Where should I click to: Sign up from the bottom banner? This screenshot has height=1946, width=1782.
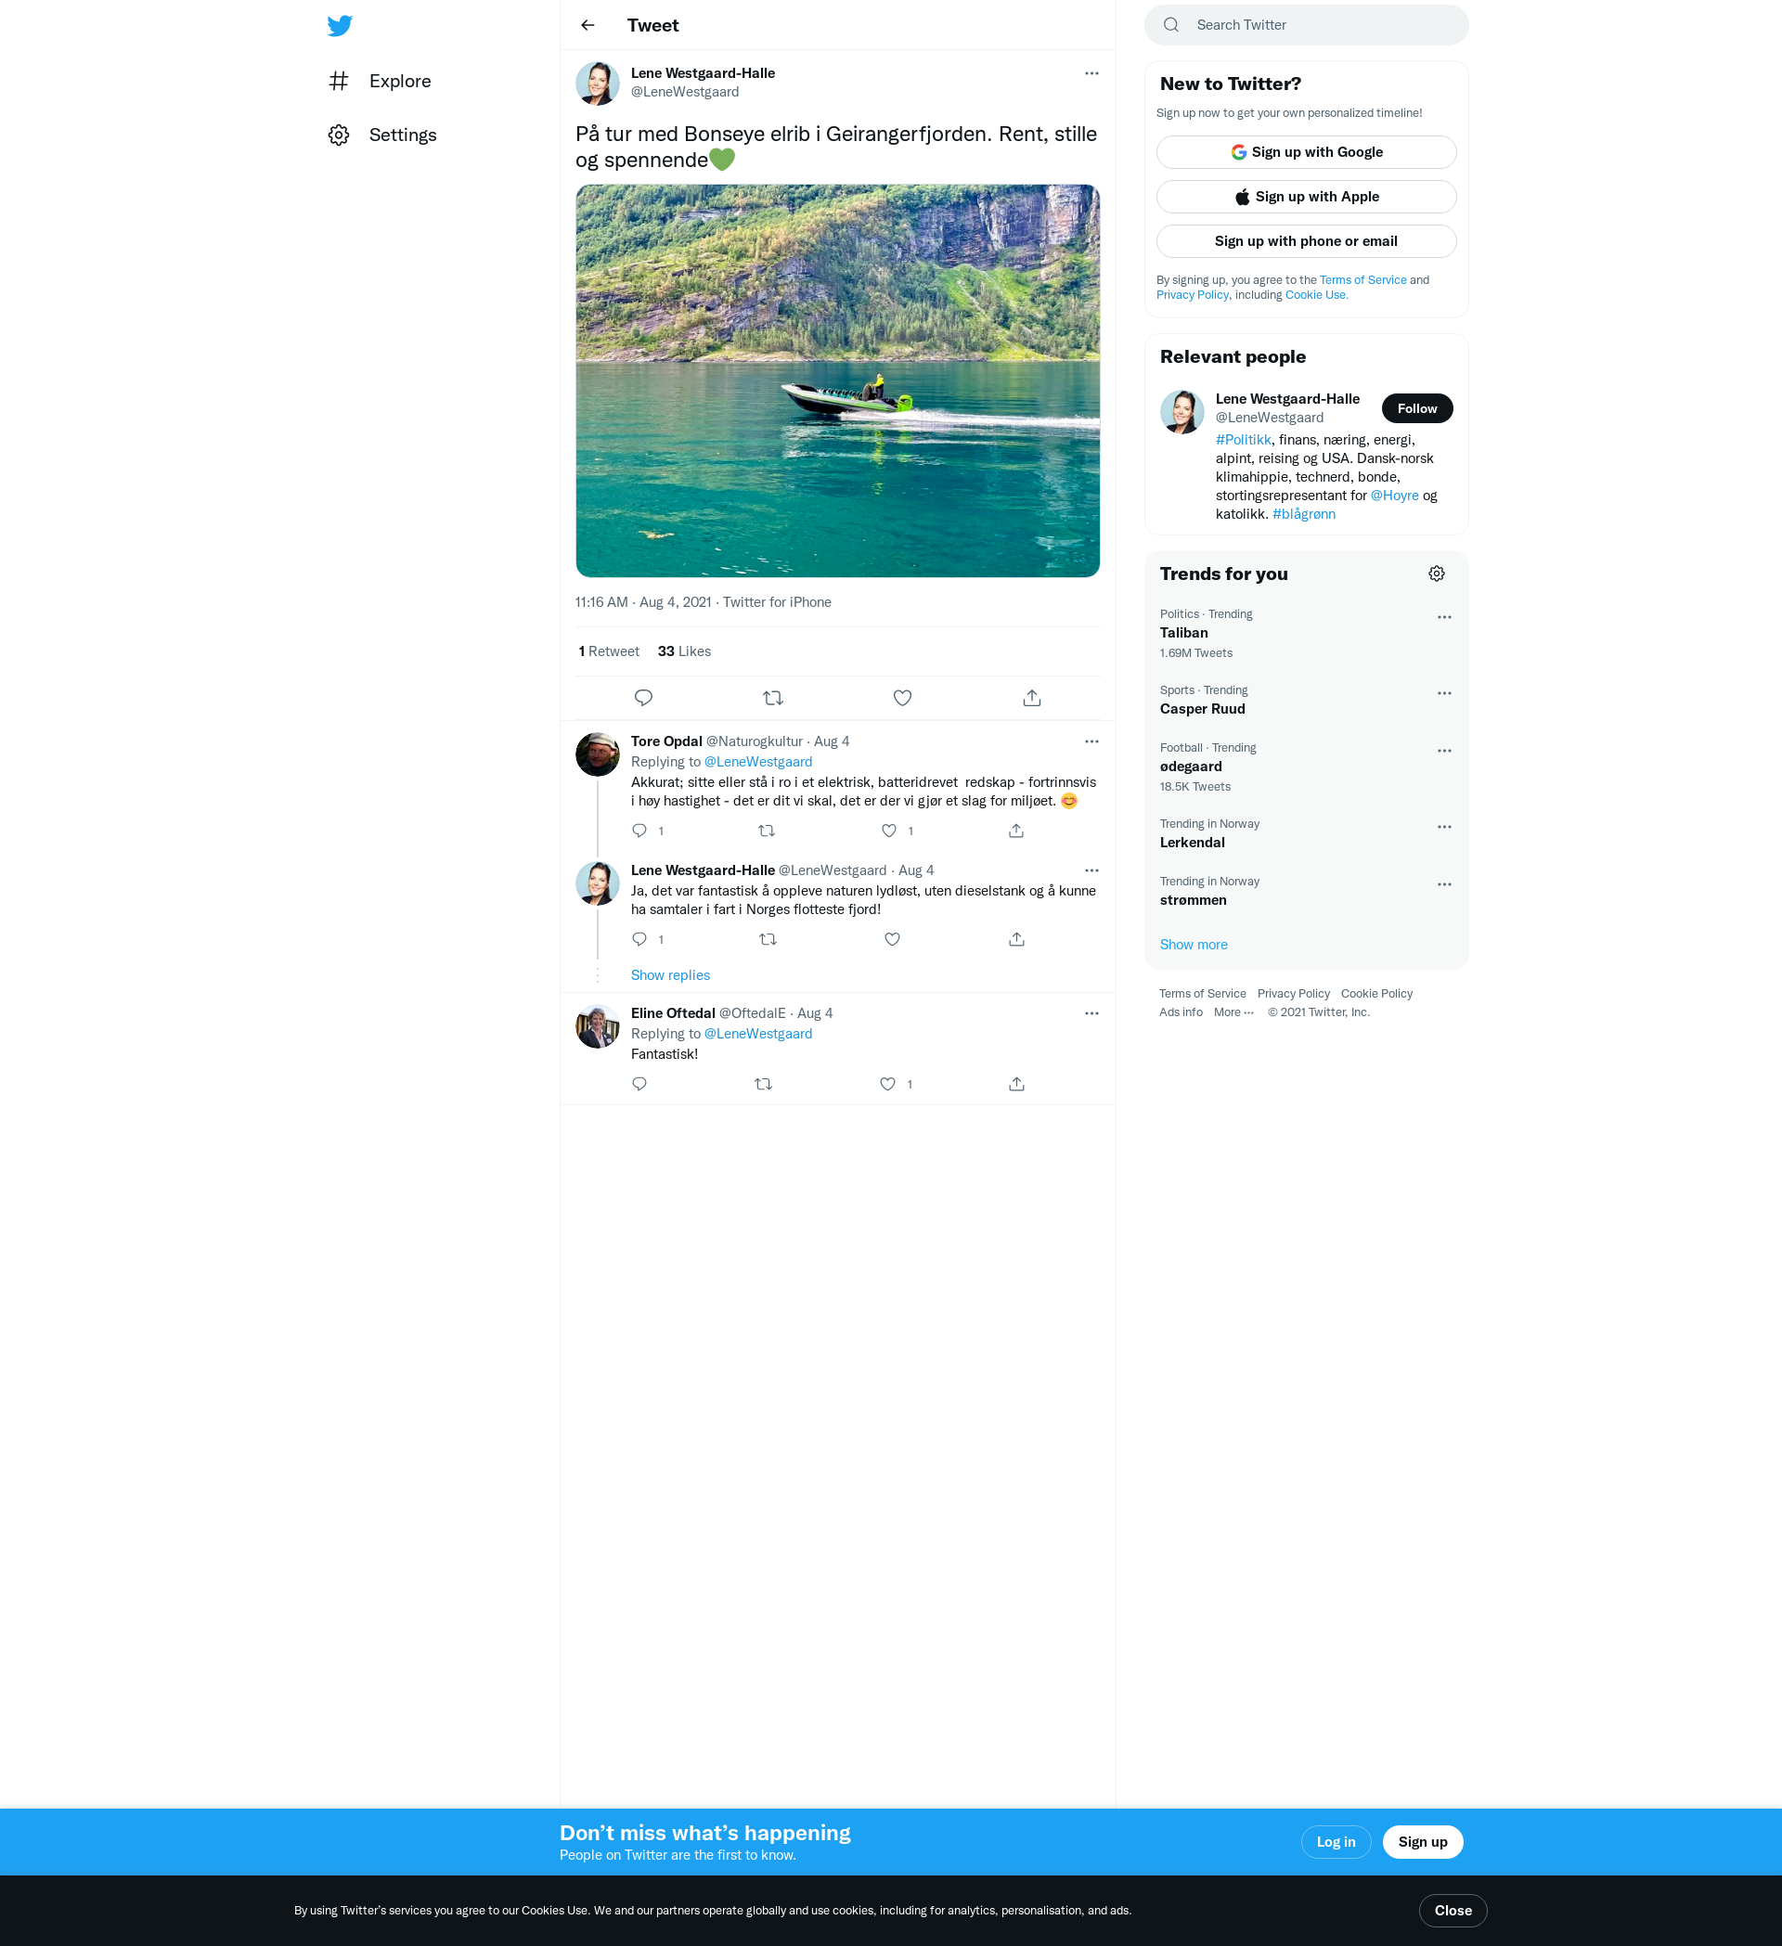coord(1422,1842)
